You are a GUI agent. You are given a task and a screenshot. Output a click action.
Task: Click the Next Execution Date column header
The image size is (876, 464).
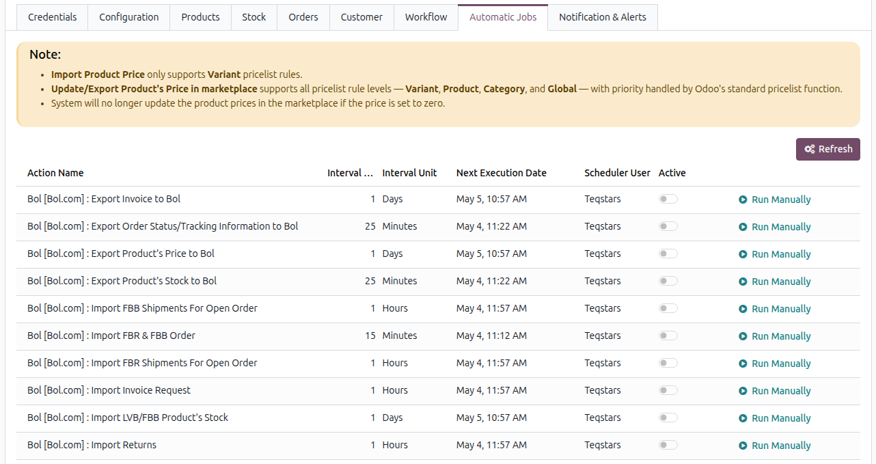pyautogui.click(x=502, y=173)
